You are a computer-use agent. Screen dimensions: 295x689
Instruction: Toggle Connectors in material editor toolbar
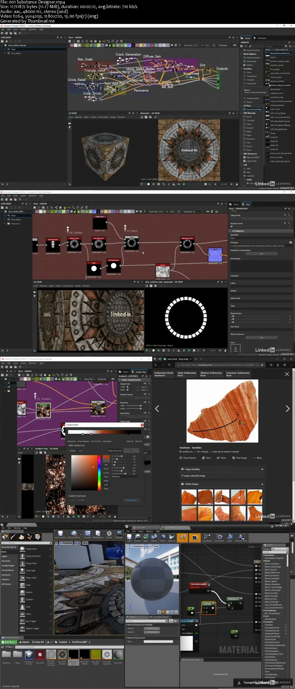(x=182, y=538)
